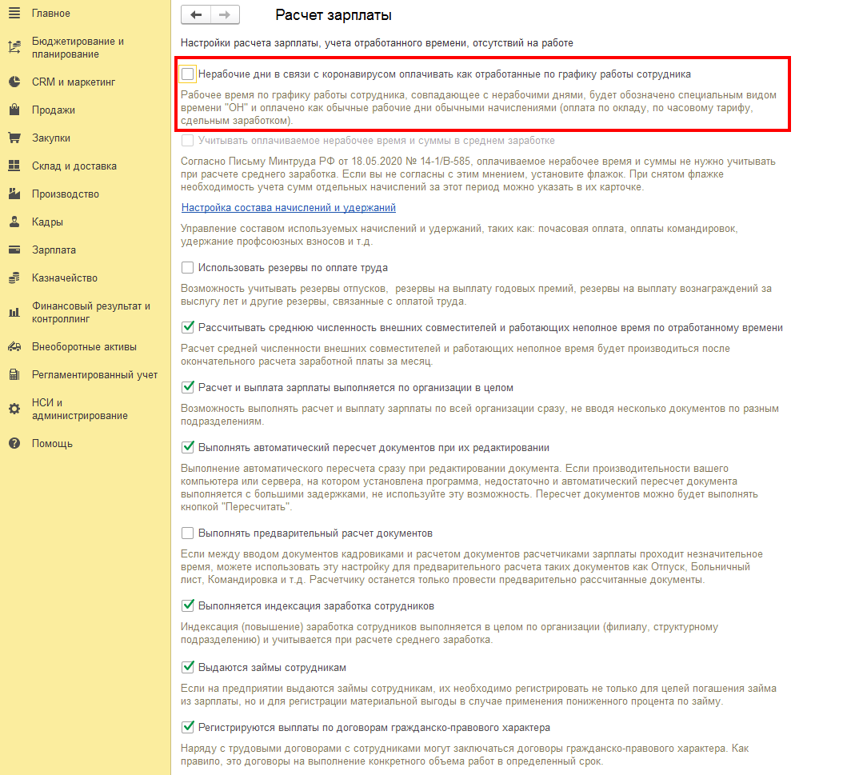The height and width of the screenshot is (775, 843).
Task: Open НСИ и администрирование section
Action: [79, 409]
